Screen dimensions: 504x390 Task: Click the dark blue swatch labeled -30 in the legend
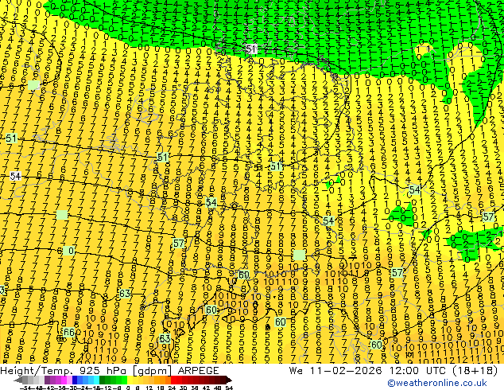(75, 380)
